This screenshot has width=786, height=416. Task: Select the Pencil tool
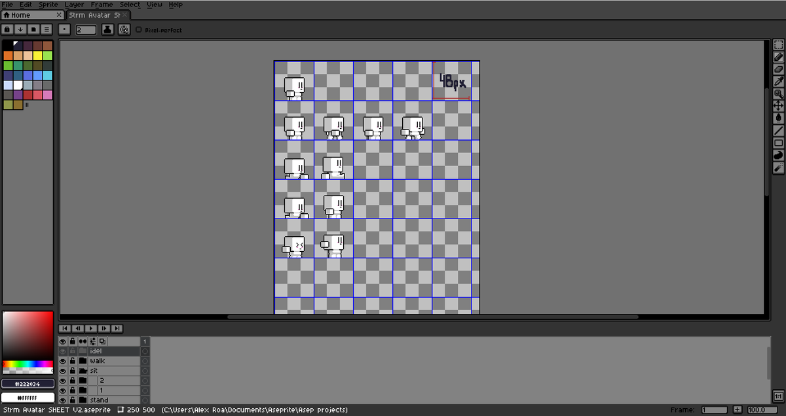pyautogui.click(x=778, y=57)
